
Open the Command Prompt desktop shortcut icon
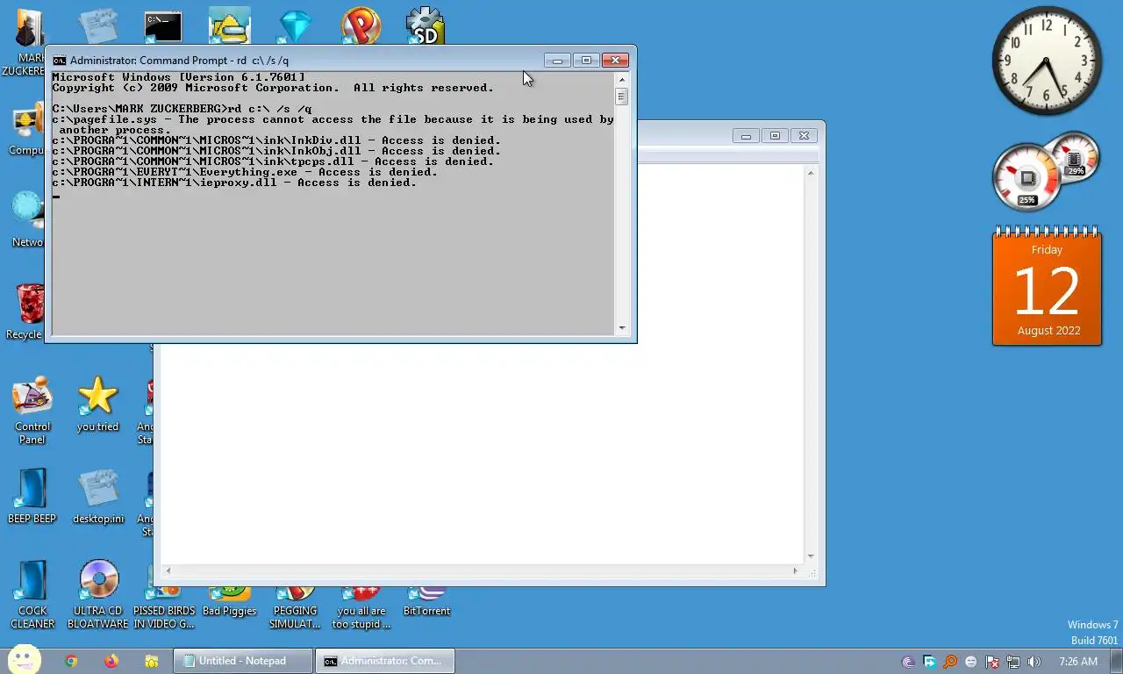pyautogui.click(x=163, y=26)
